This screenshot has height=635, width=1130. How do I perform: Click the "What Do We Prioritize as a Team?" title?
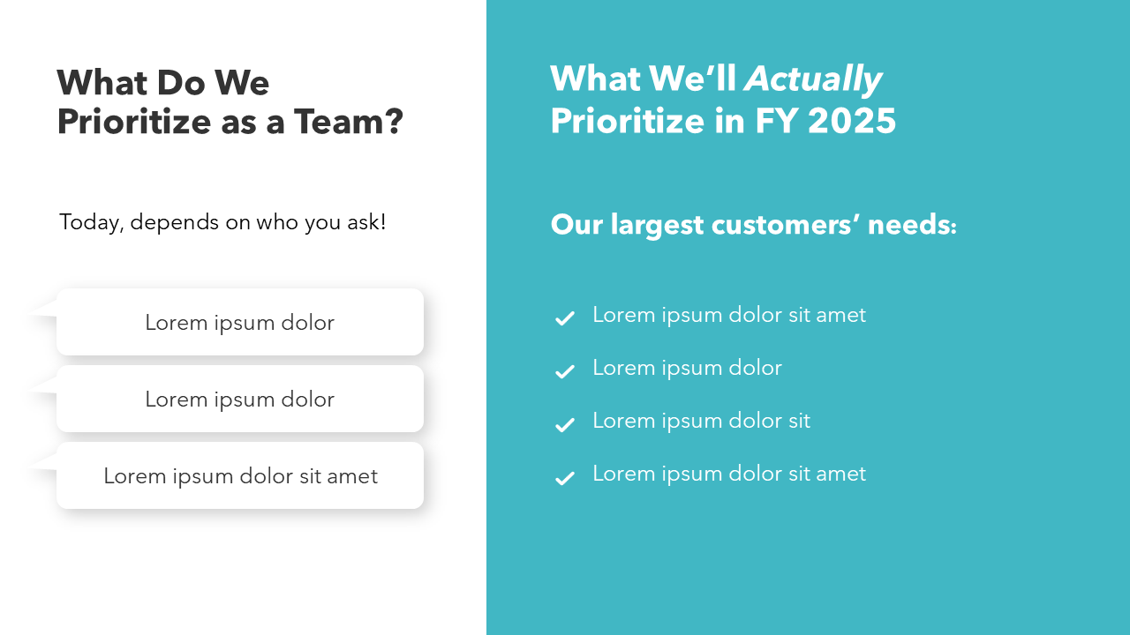point(230,101)
